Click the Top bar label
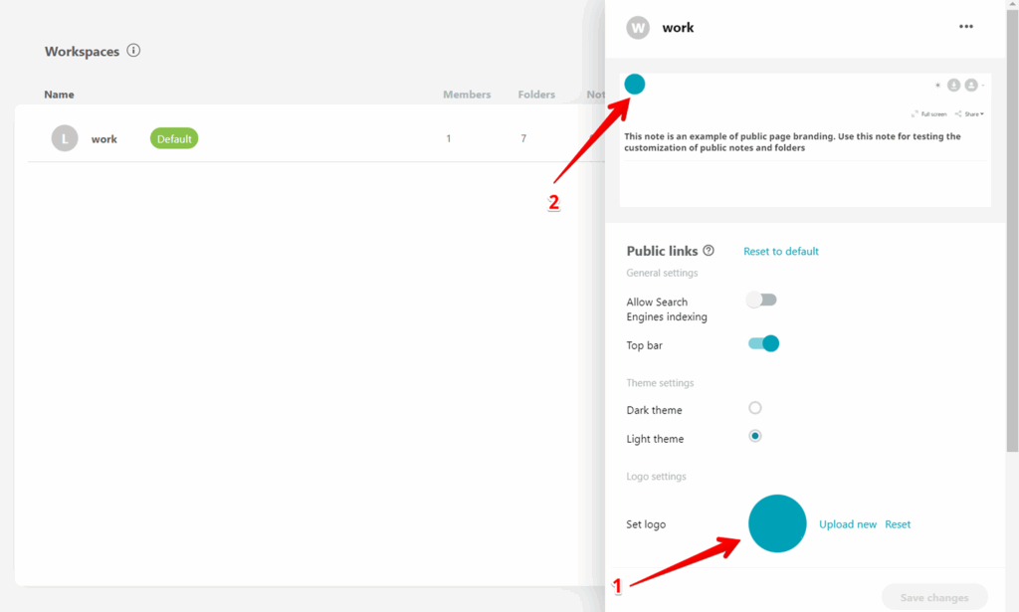 coord(644,345)
